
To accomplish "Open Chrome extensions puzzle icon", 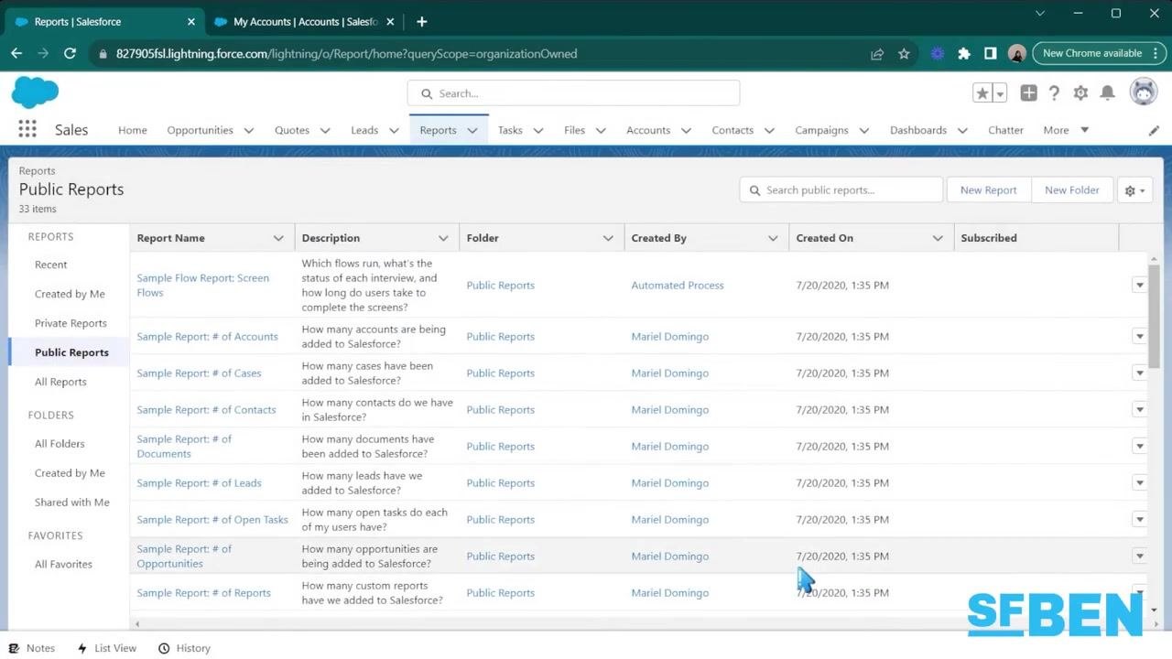I will 963,54.
